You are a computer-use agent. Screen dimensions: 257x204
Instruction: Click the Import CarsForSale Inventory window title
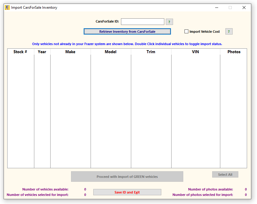click(x=34, y=8)
